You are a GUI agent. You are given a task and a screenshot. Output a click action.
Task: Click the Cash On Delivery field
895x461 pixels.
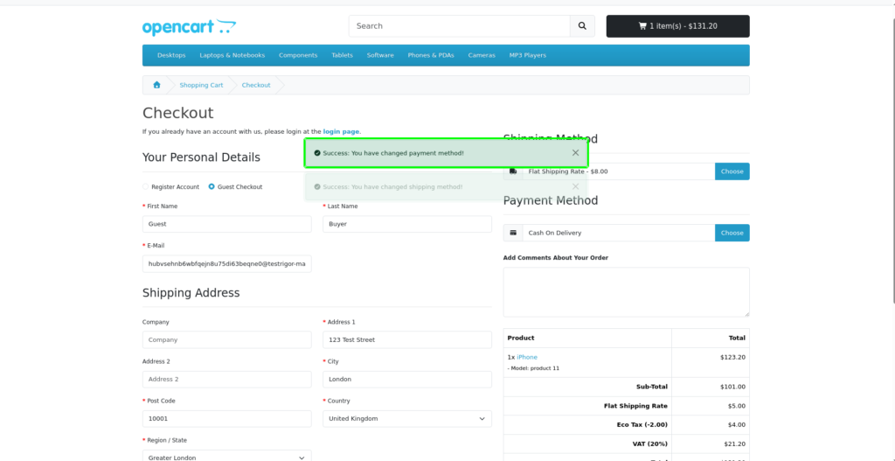[619, 233]
